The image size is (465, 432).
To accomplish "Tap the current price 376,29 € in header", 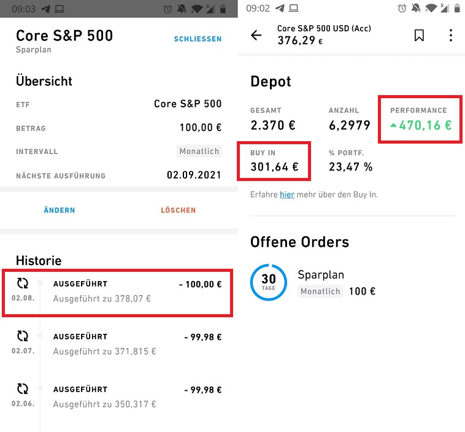I will pyautogui.click(x=300, y=40).
